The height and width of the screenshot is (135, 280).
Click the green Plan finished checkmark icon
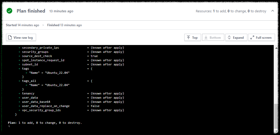point(9,11)
